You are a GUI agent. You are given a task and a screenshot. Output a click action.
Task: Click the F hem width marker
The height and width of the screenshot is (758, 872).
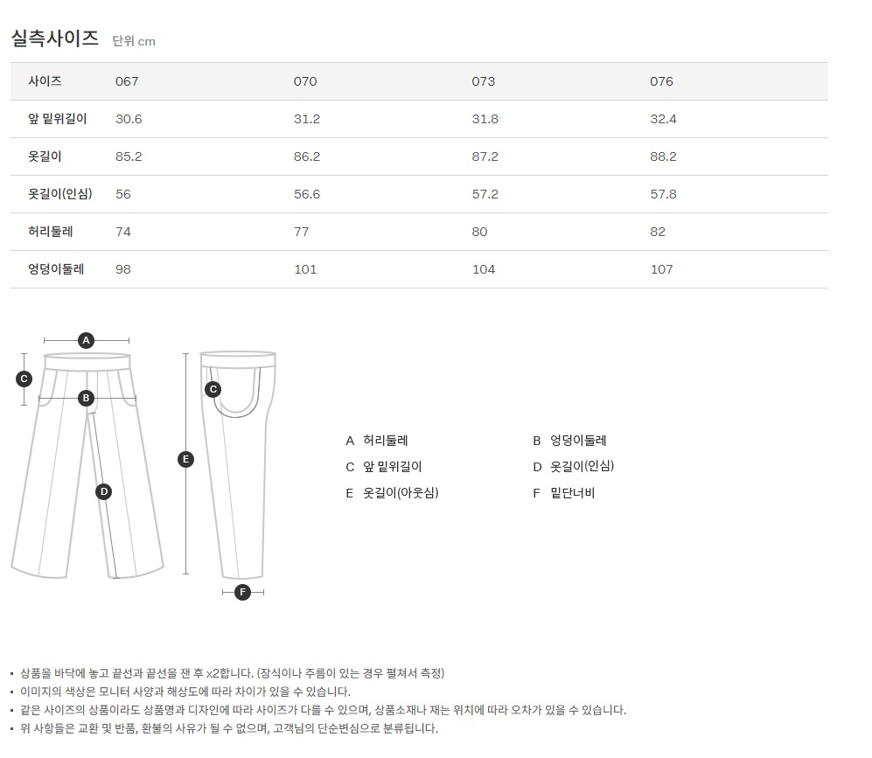pos(243,592)
